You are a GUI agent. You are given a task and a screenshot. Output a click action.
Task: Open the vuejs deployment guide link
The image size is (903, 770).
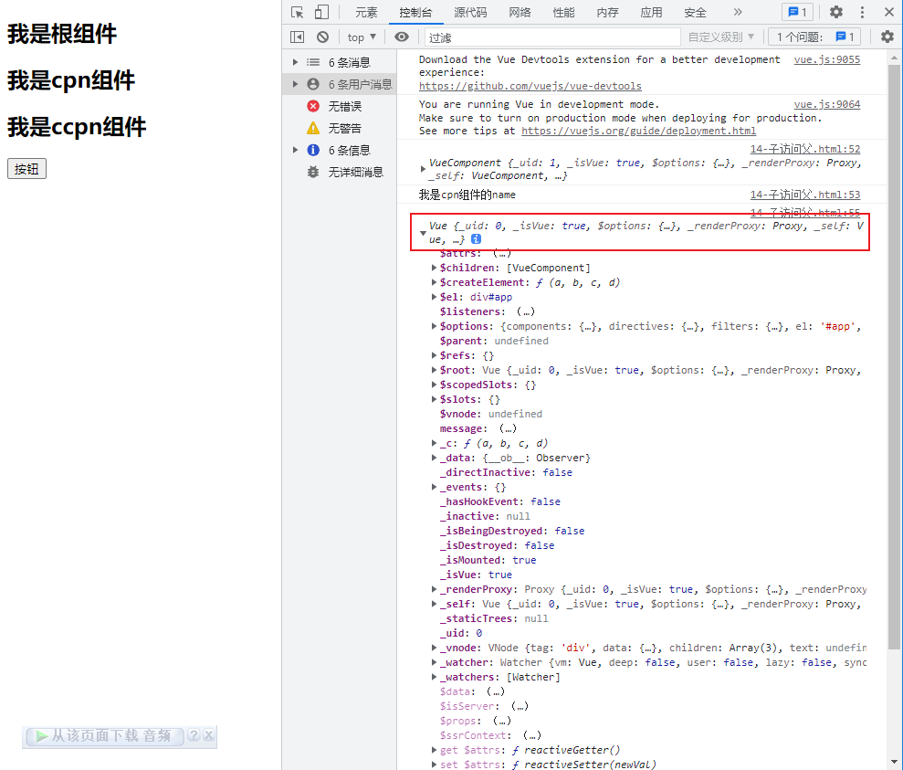pyautogui.click(x=638, y=131)
